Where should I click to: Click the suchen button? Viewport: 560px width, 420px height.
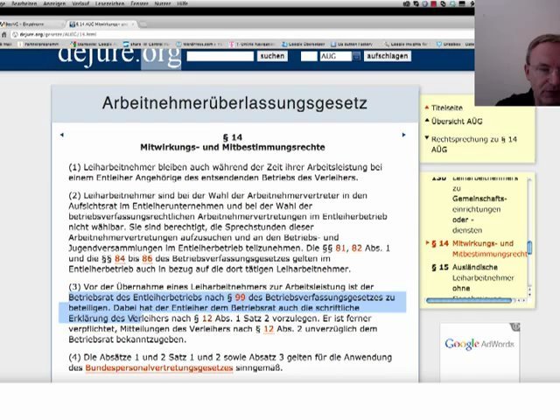pyautogui.click(x=272, y=56)
